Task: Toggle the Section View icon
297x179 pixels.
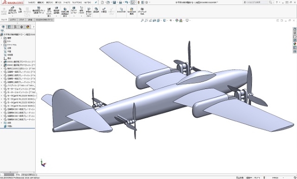Action: point(154,20)
